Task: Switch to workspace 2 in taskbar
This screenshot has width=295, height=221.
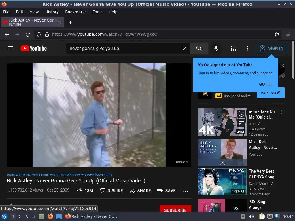Action: coord(20,217)
